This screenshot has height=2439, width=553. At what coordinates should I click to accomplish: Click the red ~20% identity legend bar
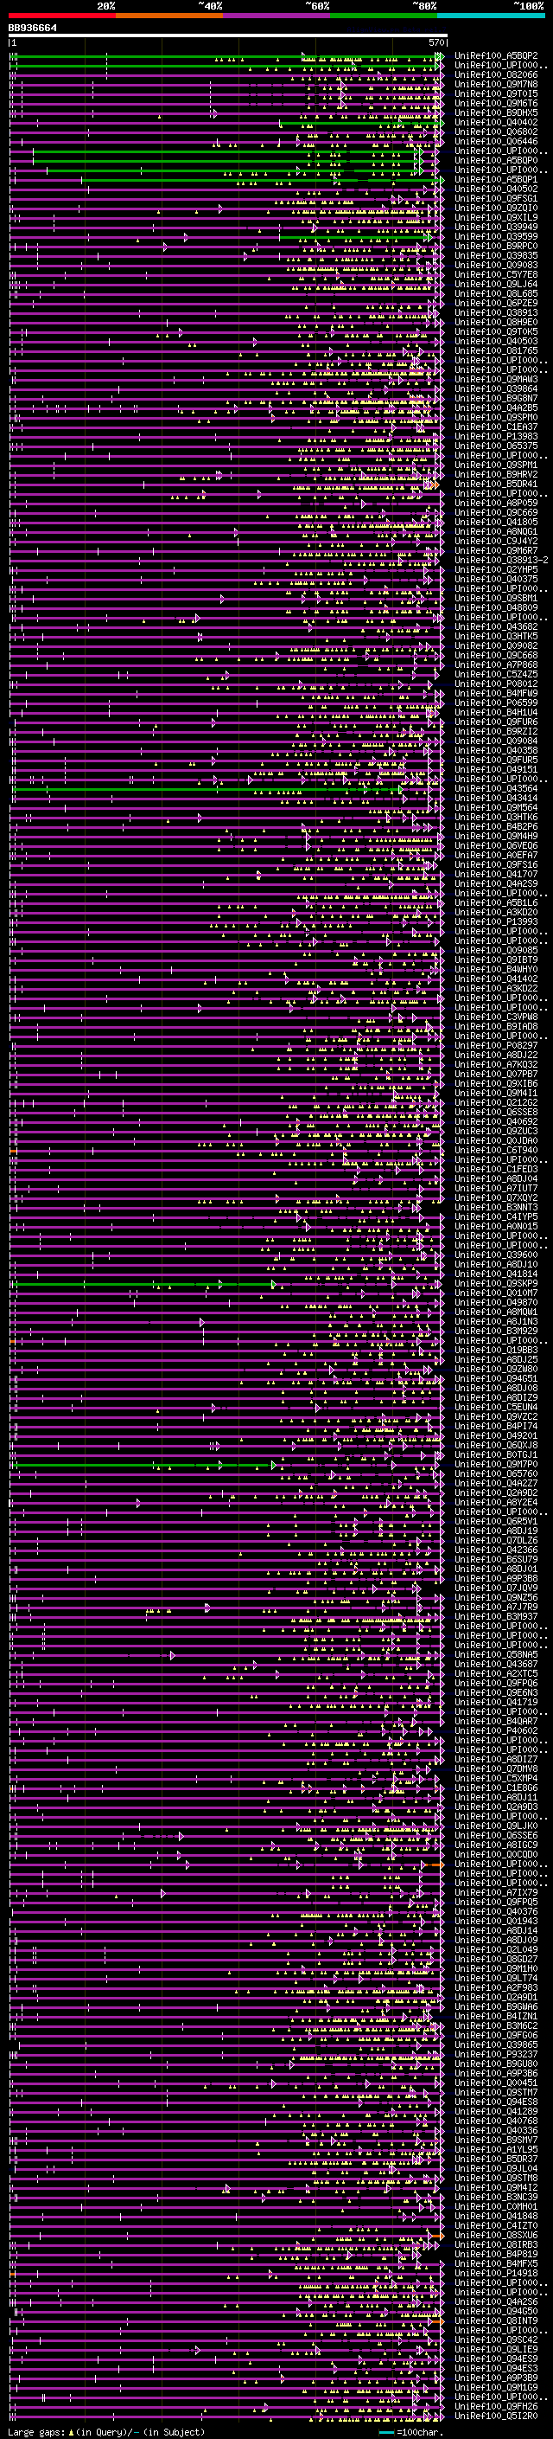point(61,16)
